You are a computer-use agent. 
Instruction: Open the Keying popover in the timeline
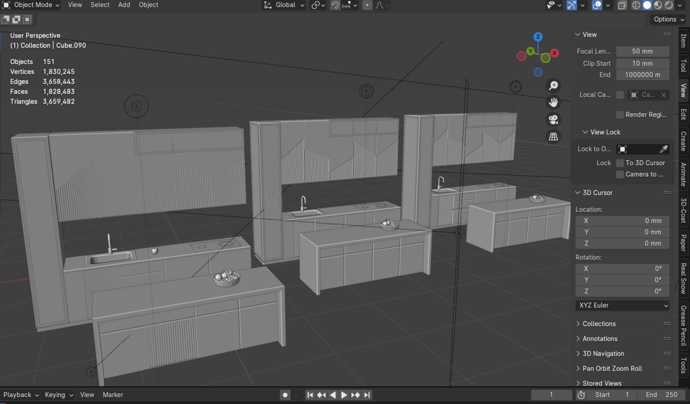(59, 395)
